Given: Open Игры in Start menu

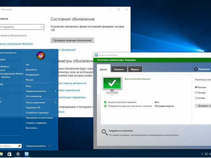Looking at the screenshot, I should pyautogui.click(x=28, y=86).
